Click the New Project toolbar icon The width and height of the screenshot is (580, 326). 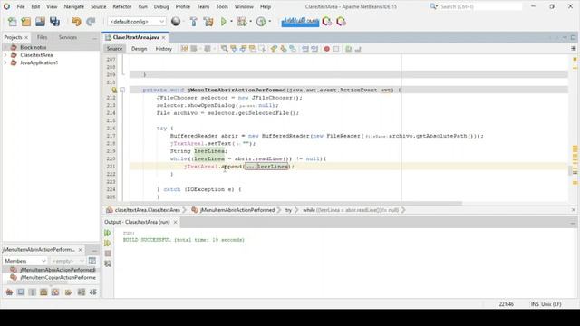[x=26, y=22]
